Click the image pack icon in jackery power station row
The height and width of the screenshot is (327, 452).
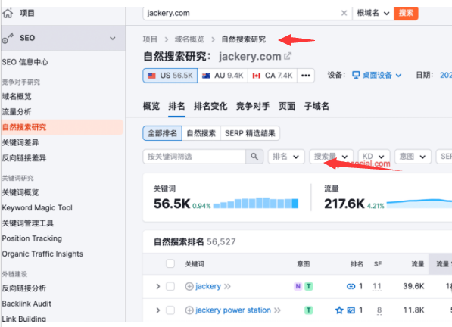(351, 310)
